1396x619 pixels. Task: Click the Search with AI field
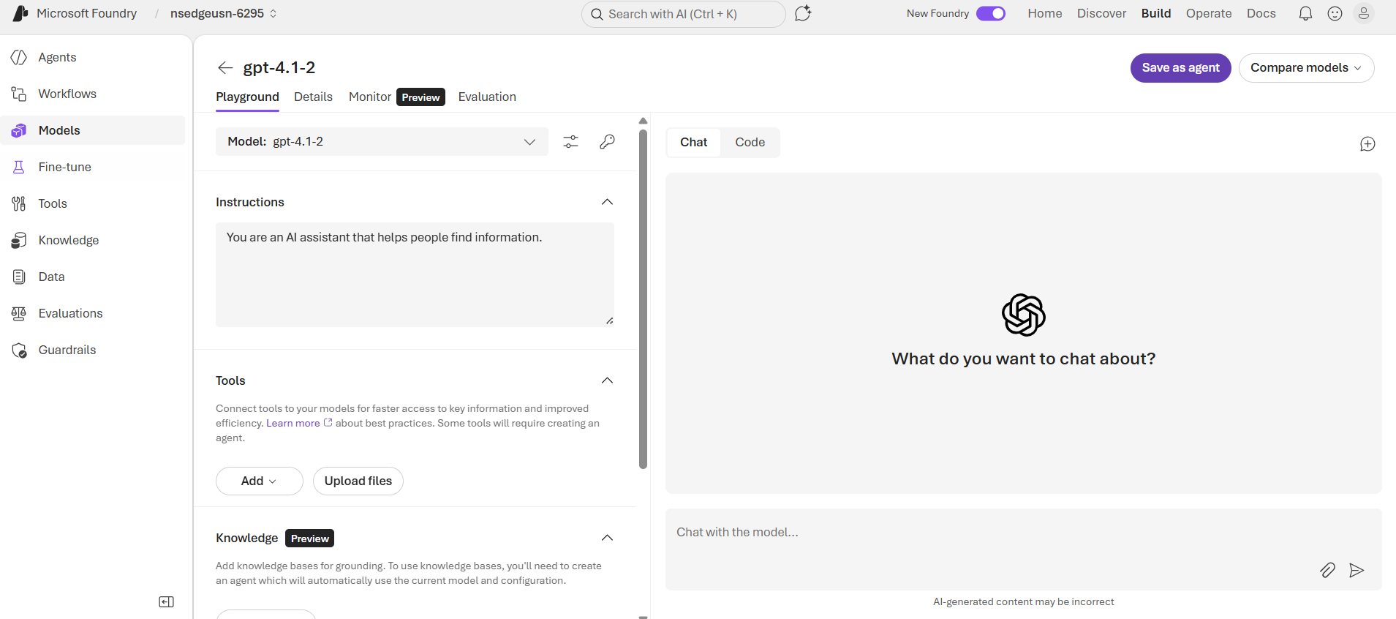684,14
